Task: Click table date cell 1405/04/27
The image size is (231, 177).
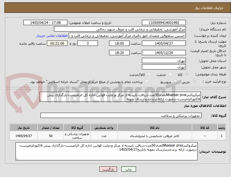Action: point(23,136)
